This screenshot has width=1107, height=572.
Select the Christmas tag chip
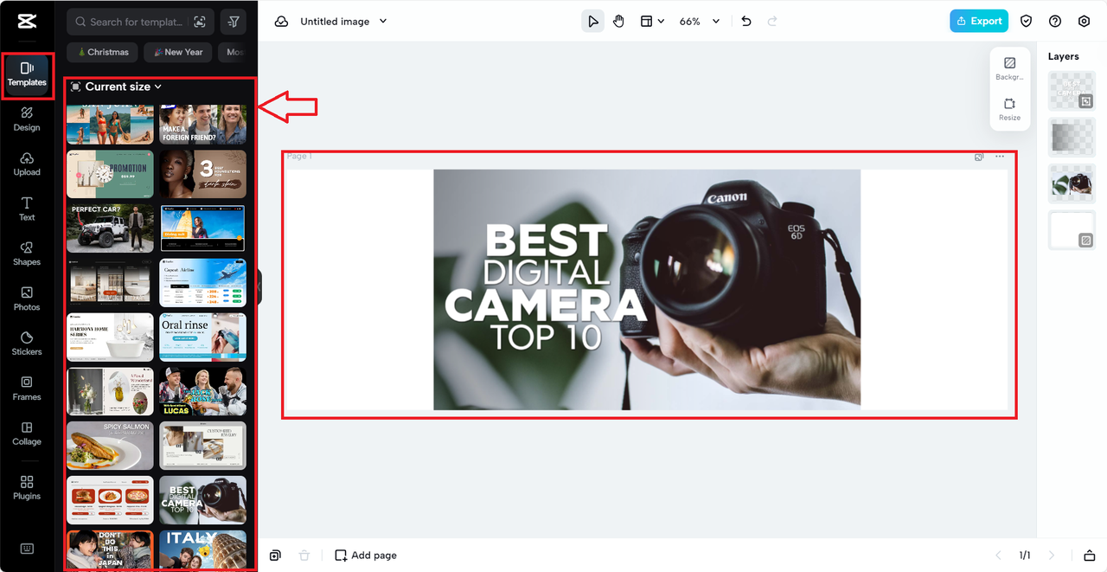pos(103,52)
